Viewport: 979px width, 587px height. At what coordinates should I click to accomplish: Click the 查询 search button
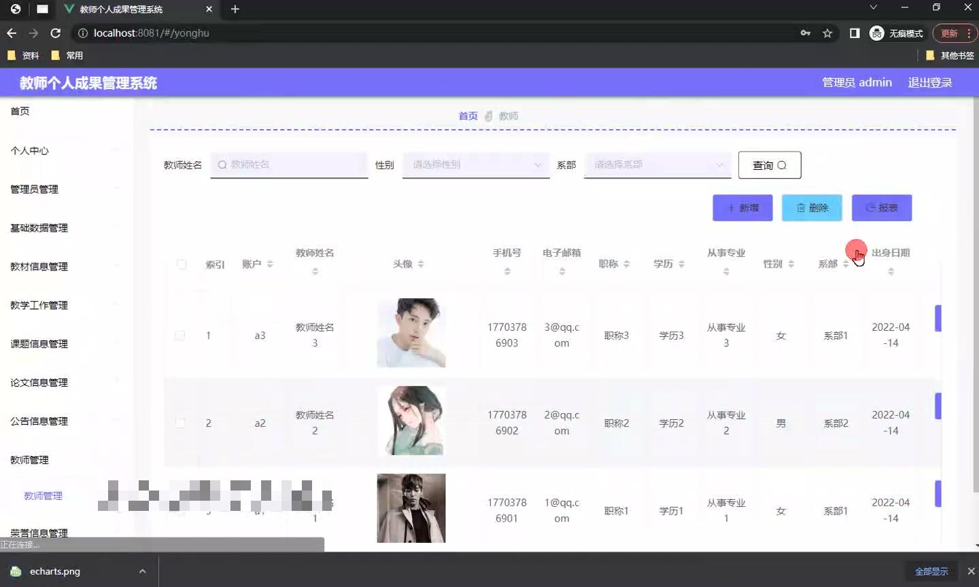(770, 165)
